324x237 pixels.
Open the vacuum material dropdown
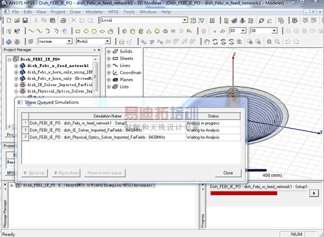[69, 41]
